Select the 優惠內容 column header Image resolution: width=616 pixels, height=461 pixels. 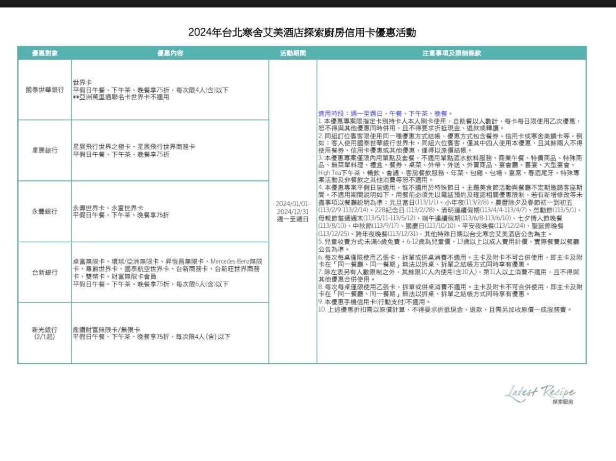(170, 53)
